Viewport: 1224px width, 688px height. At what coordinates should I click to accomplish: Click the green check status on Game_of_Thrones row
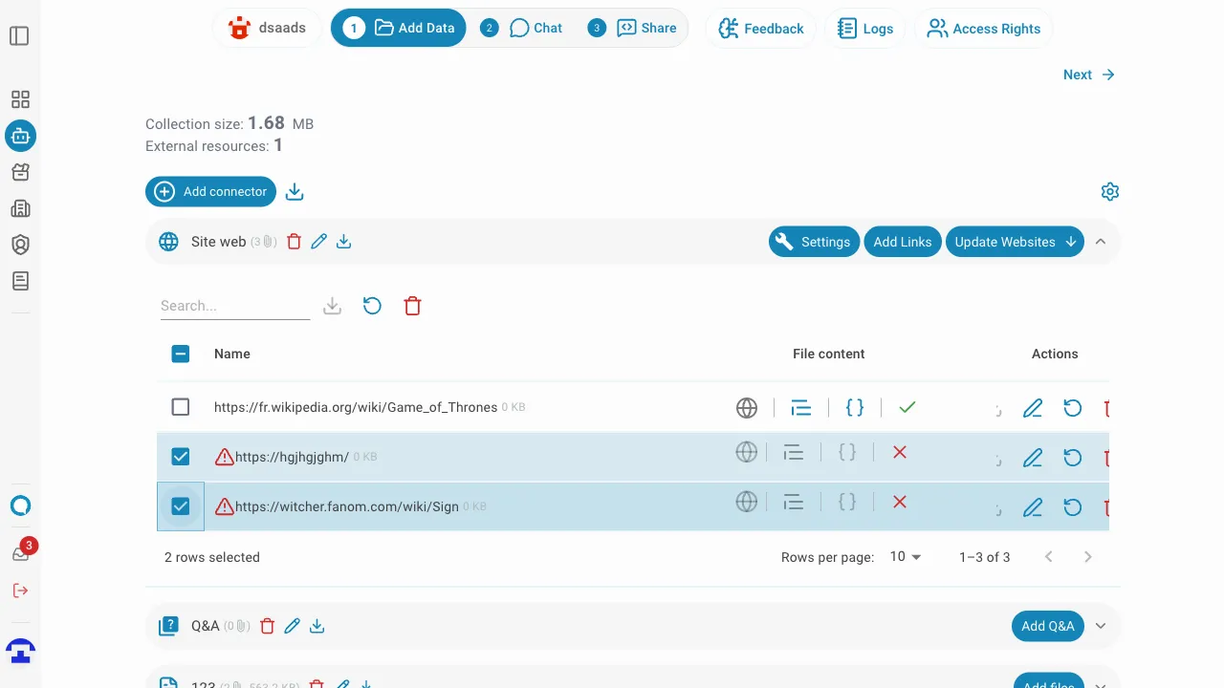coord(907,408)
